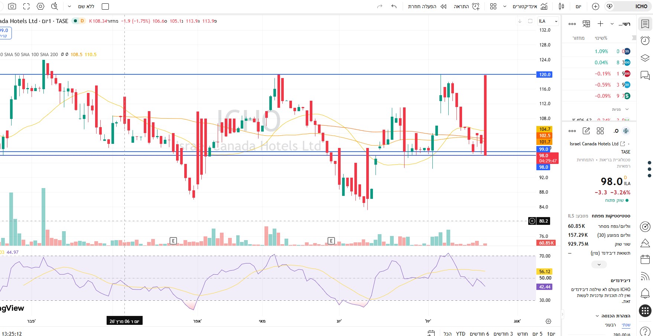This screenshot has height=336, width=653.
Task: Select the YTD date range
Action: point(461,333)
